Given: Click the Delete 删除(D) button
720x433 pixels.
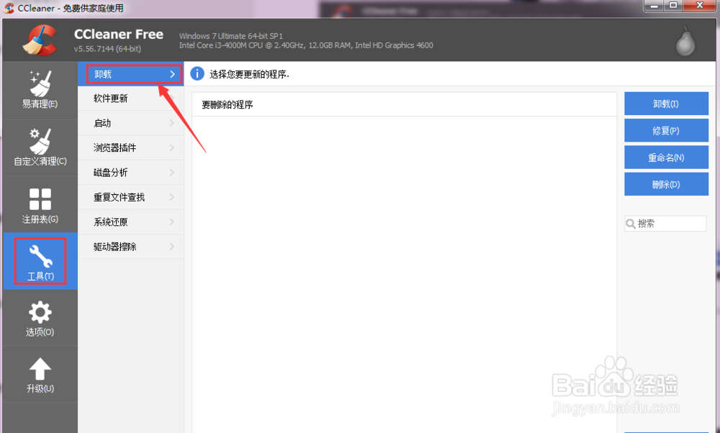Looking at the screenshot, I should pyautogui.click(x=666, y=184).
